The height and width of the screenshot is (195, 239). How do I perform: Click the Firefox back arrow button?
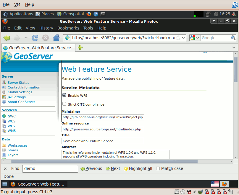pos(7,38)
